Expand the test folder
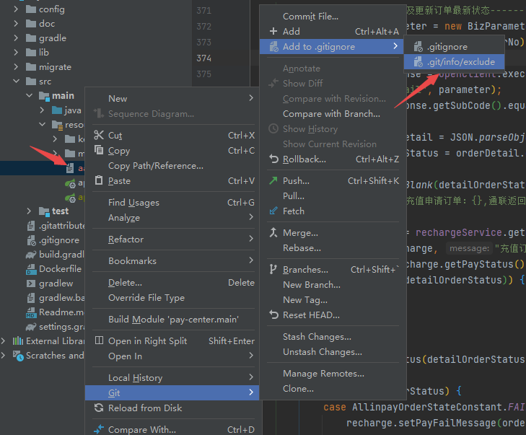 tap(29, 211)
